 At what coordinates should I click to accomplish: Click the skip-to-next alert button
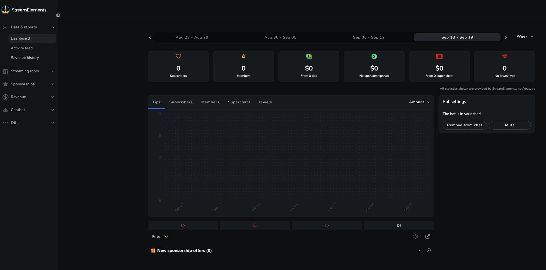[399, 225]
